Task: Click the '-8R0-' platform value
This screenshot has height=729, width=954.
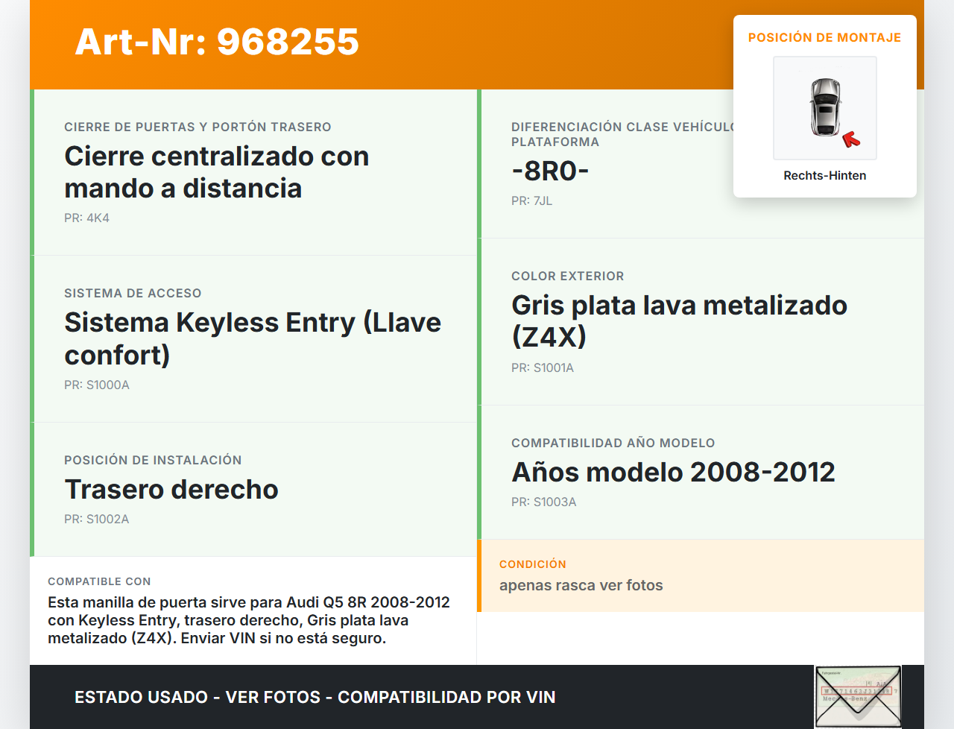Action: [550, 171]
